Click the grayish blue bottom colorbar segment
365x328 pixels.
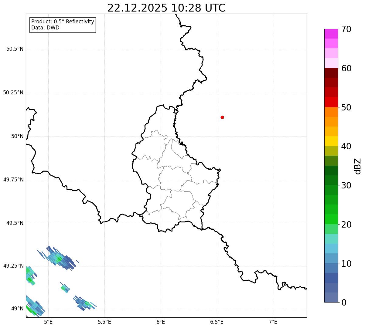point(331,297)
